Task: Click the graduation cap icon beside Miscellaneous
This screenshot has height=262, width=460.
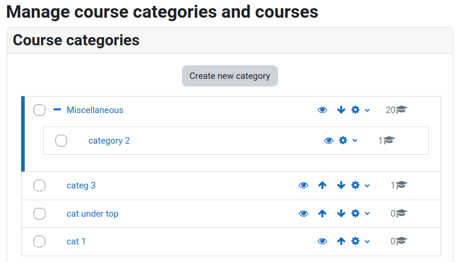Action: click(x=402, y=110)
